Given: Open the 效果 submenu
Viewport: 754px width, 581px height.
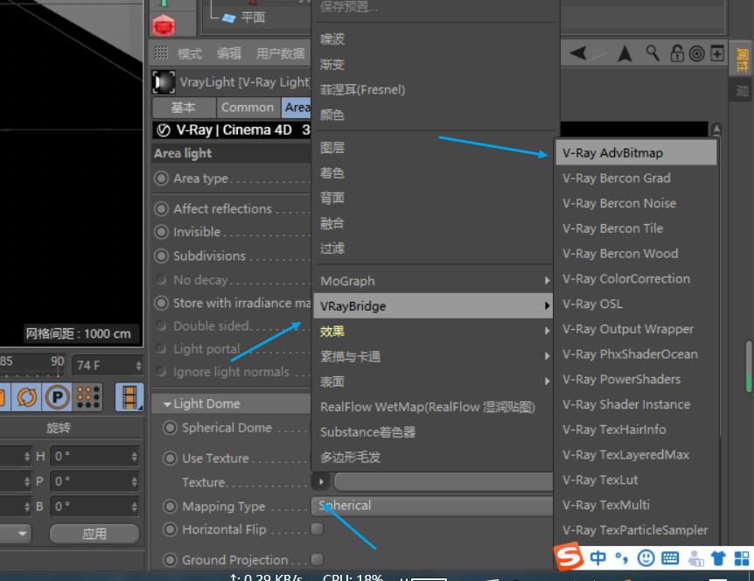Looking at the screenshot, I should pyautogui.click(x=433, y=332).
